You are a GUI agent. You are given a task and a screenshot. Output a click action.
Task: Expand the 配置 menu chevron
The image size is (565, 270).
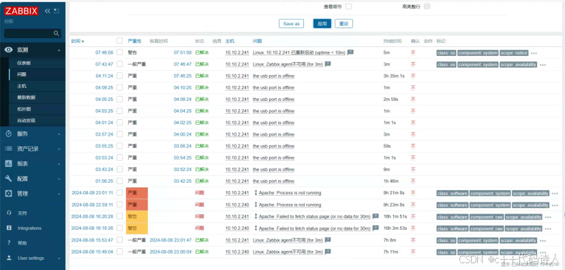click(59, 179)
